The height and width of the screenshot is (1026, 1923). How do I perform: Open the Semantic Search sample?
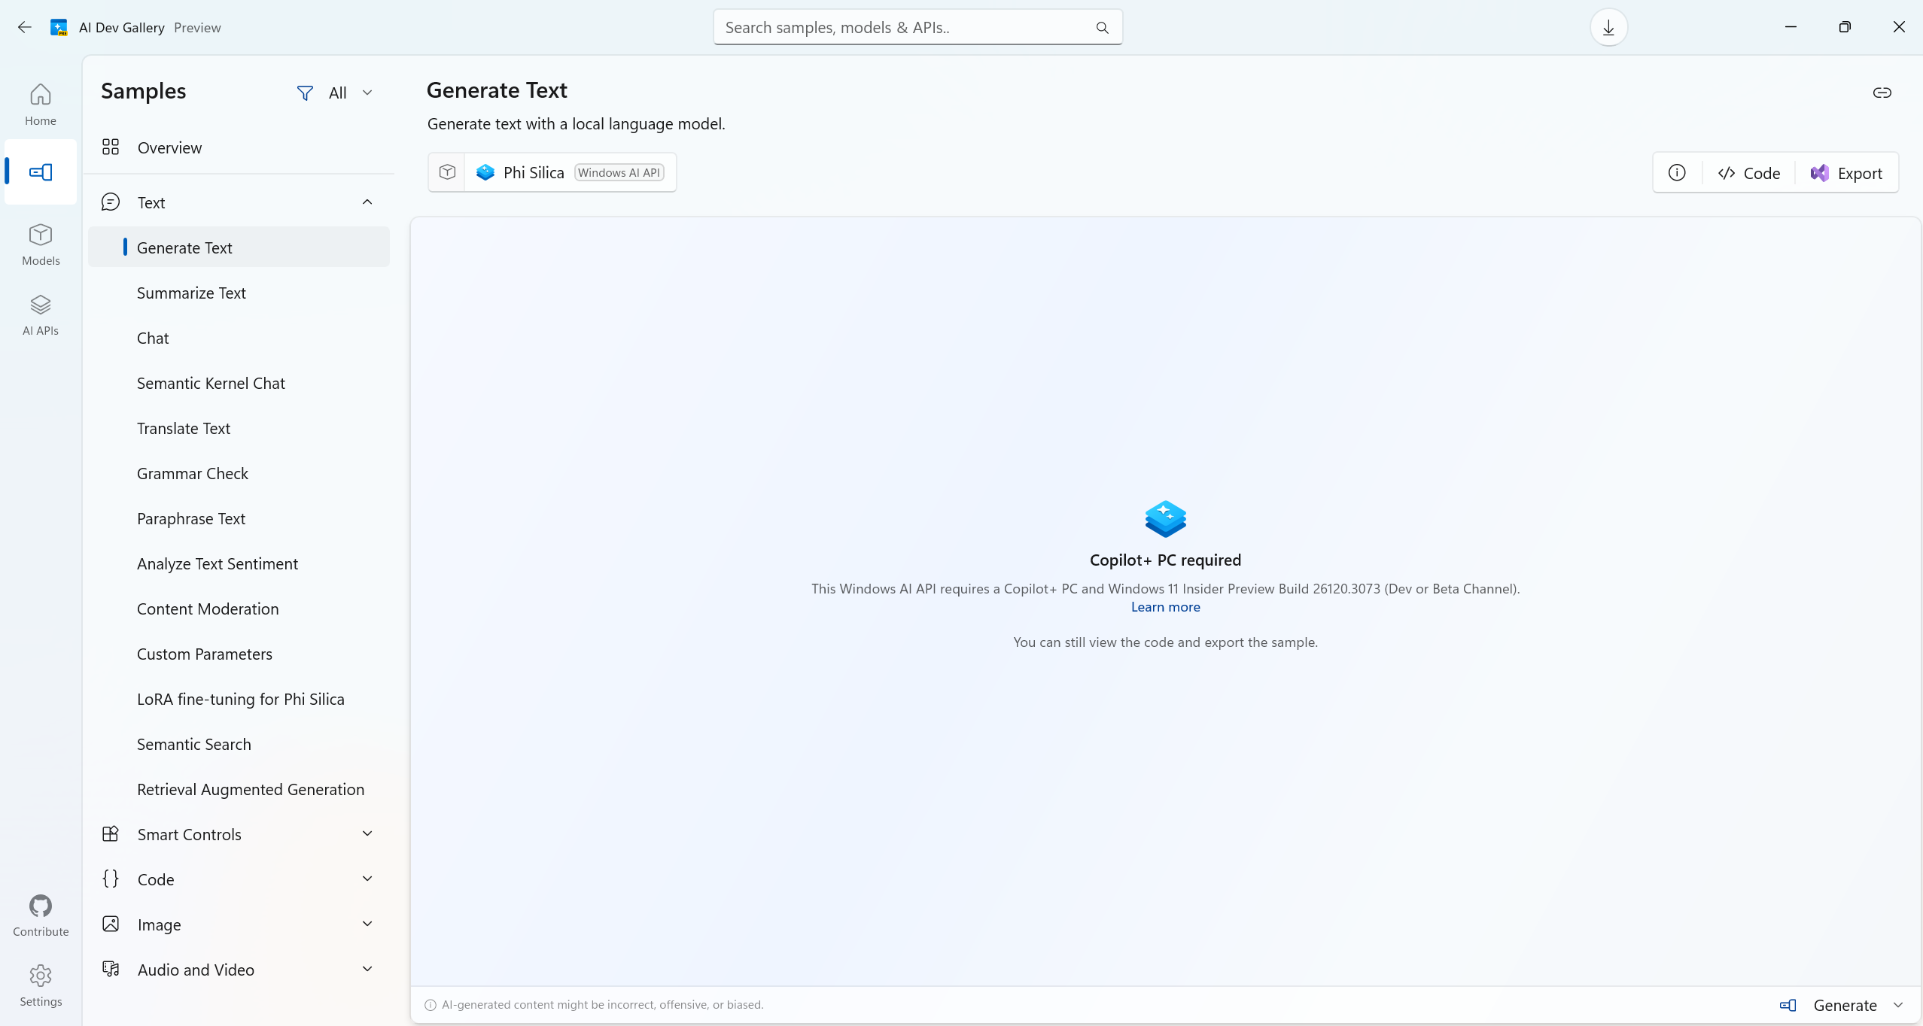pos(239,744)
